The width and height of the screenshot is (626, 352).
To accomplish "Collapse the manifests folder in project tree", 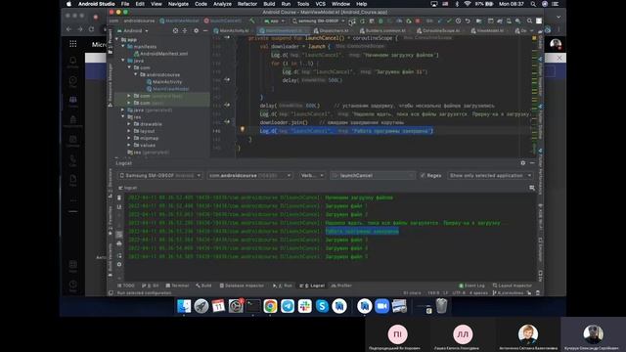I will pyautogui.click(x=123, y=46).
